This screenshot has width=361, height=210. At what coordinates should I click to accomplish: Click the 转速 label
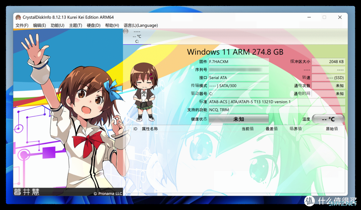pos(306,77)
